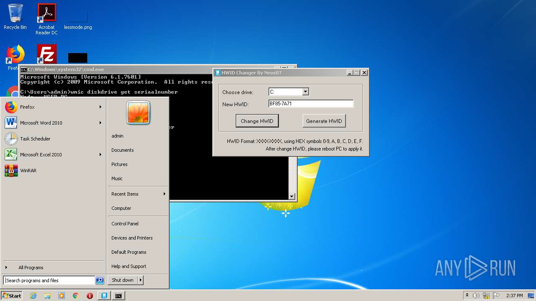This screenshot has height=301, width=536.
Task: Open Opera browser on the taskbar
Action: coord(90,296)
